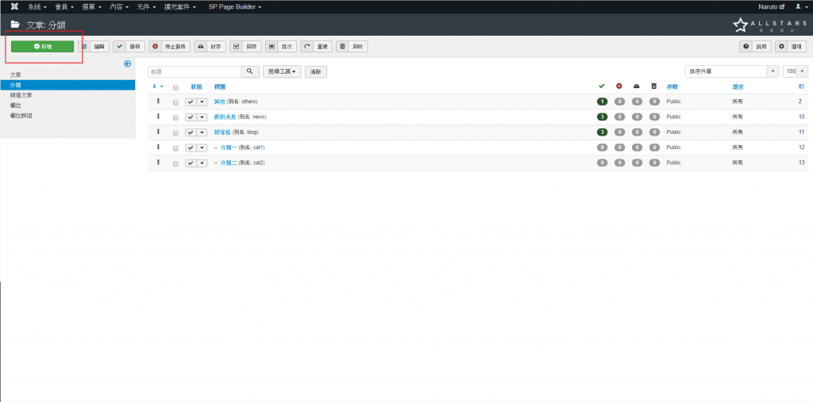This screenshot has height=402, width=813.
Task: Expand the 搜尋工具 search tools dropdown
Action: tap(282, 71)
